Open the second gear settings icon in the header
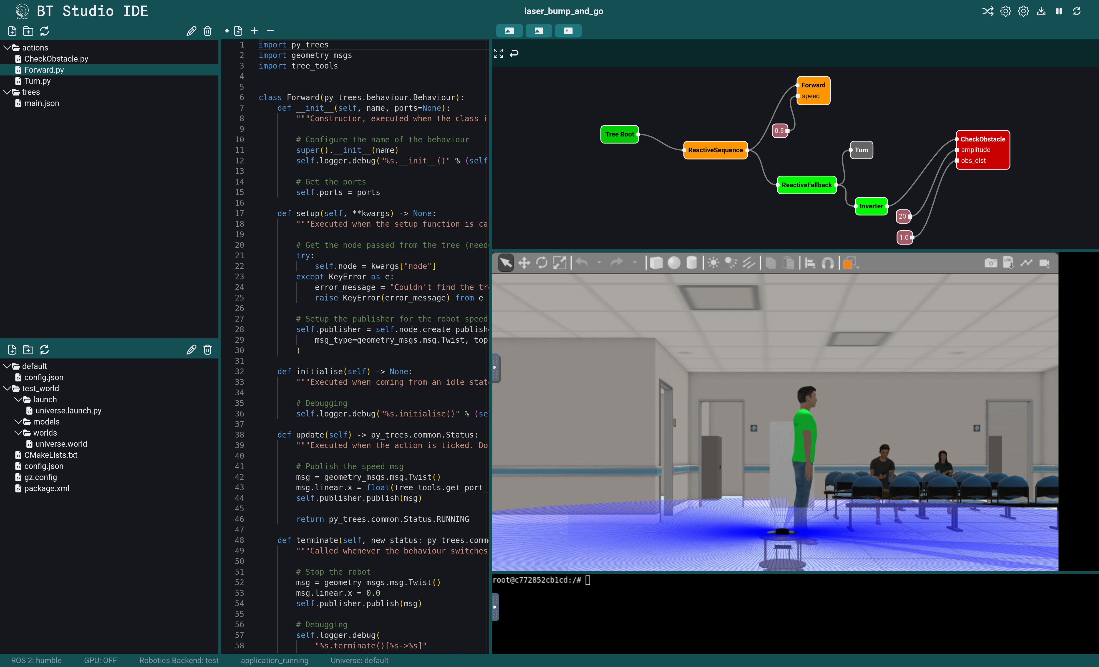The height and width of the screenshot is (667, 1099). (1023, 11)
